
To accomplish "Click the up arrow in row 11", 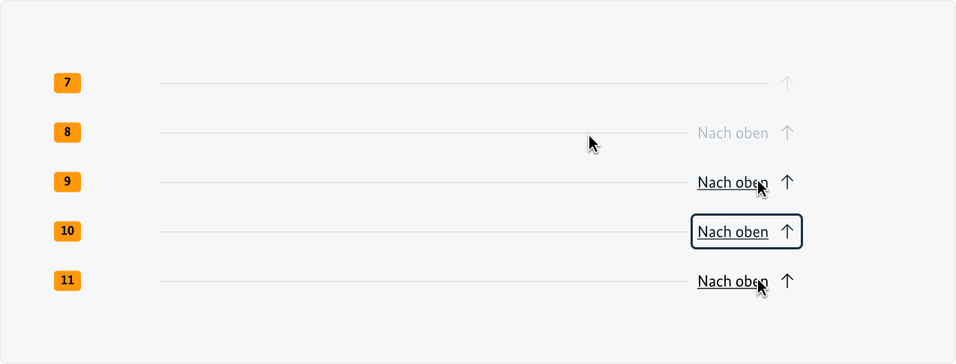I will click(787, 281).
